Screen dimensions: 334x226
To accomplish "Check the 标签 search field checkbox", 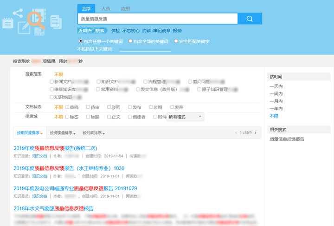I will pyautogui.click(x=67, y=117).
